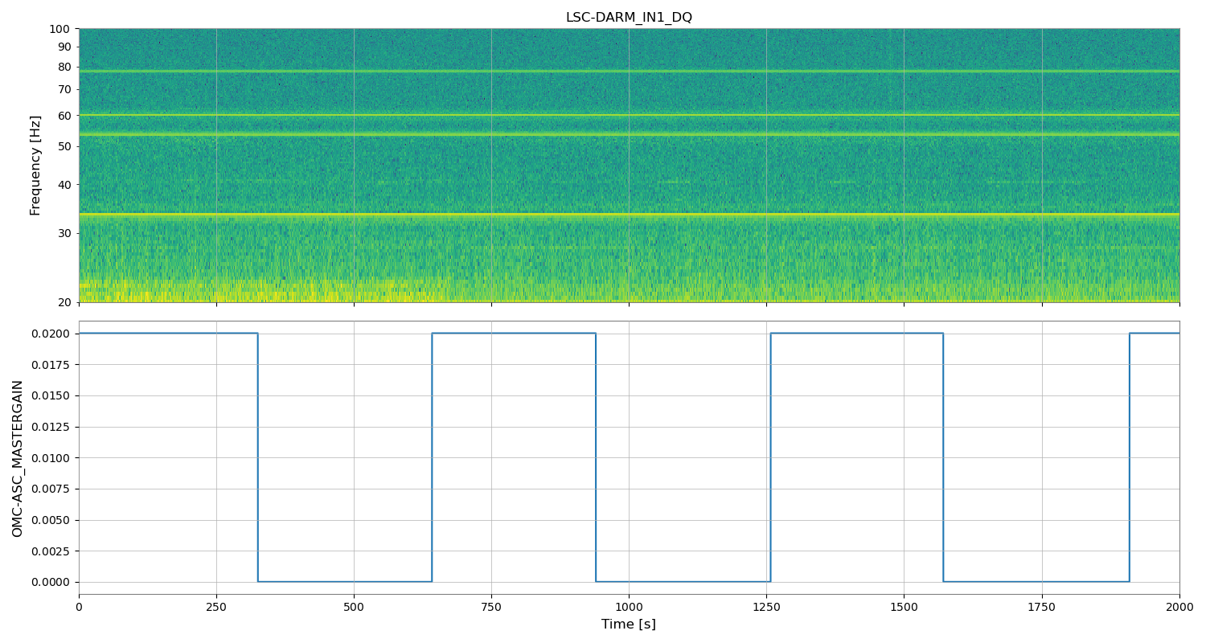Click the 0.0200 tick label on gain axis
Viewport: 1206px width, 643px height.
click(54, 334)
